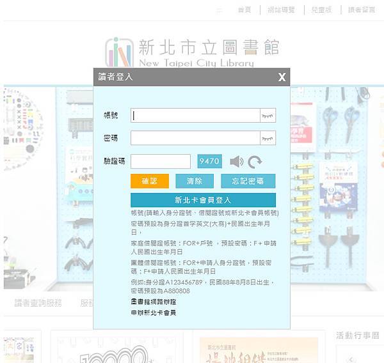Switch to 兒童版 children's version
Viewport: 384px width, 363px height.
point(321,10)
